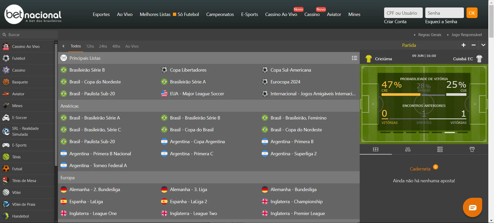The height and width of the screenshot is (223, 494).
Task: Click the sidebar scrollbar down arrow
Action: [56, 221]
